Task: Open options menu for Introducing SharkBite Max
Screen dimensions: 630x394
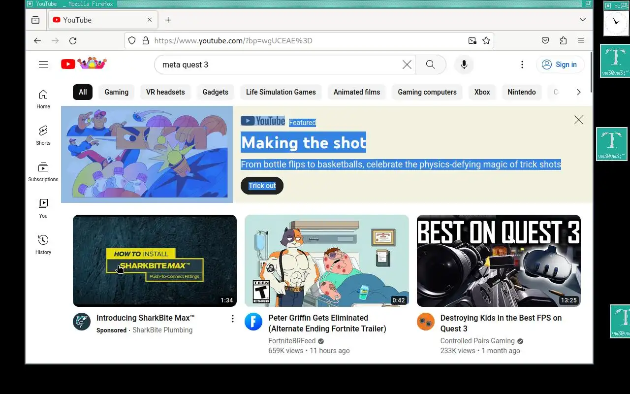Action: (233, 319)
